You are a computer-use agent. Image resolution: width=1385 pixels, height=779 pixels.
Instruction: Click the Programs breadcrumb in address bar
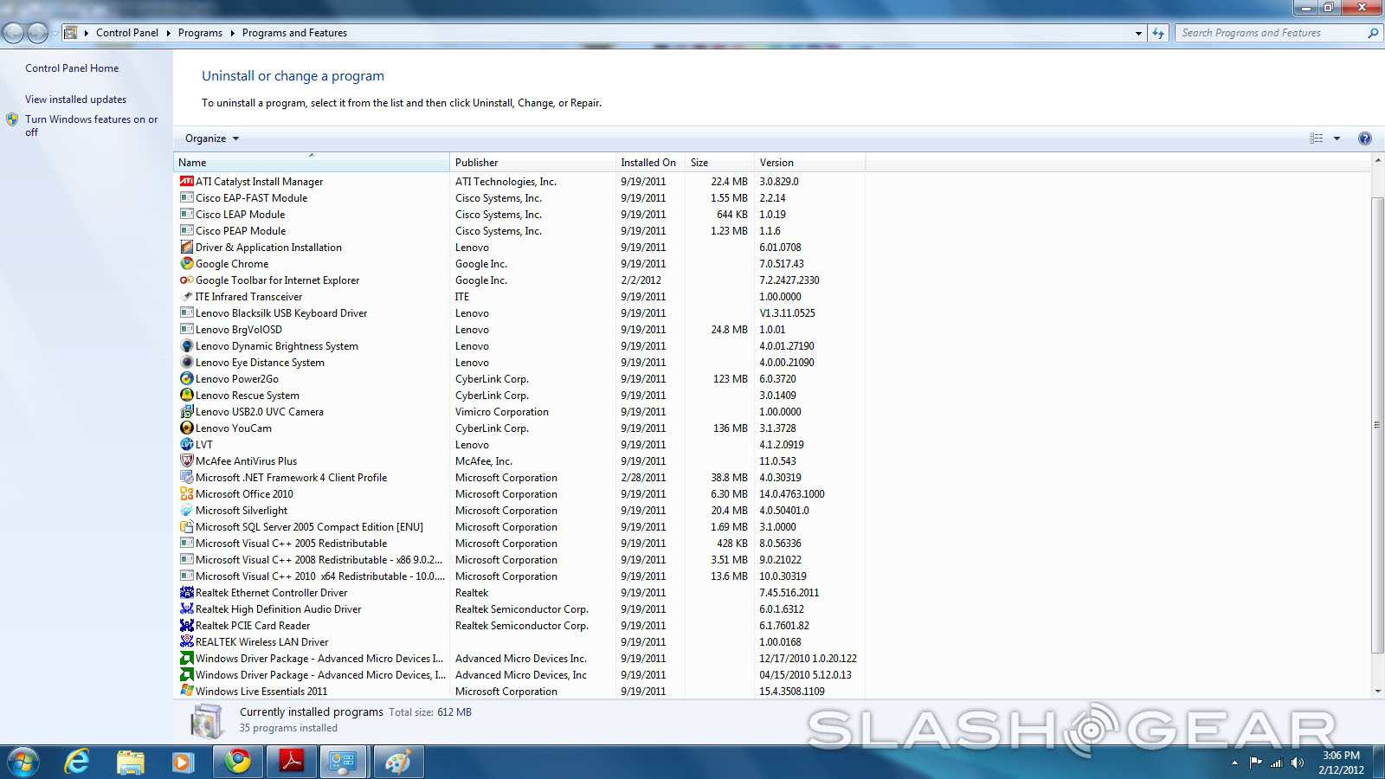tap(200, 33)
